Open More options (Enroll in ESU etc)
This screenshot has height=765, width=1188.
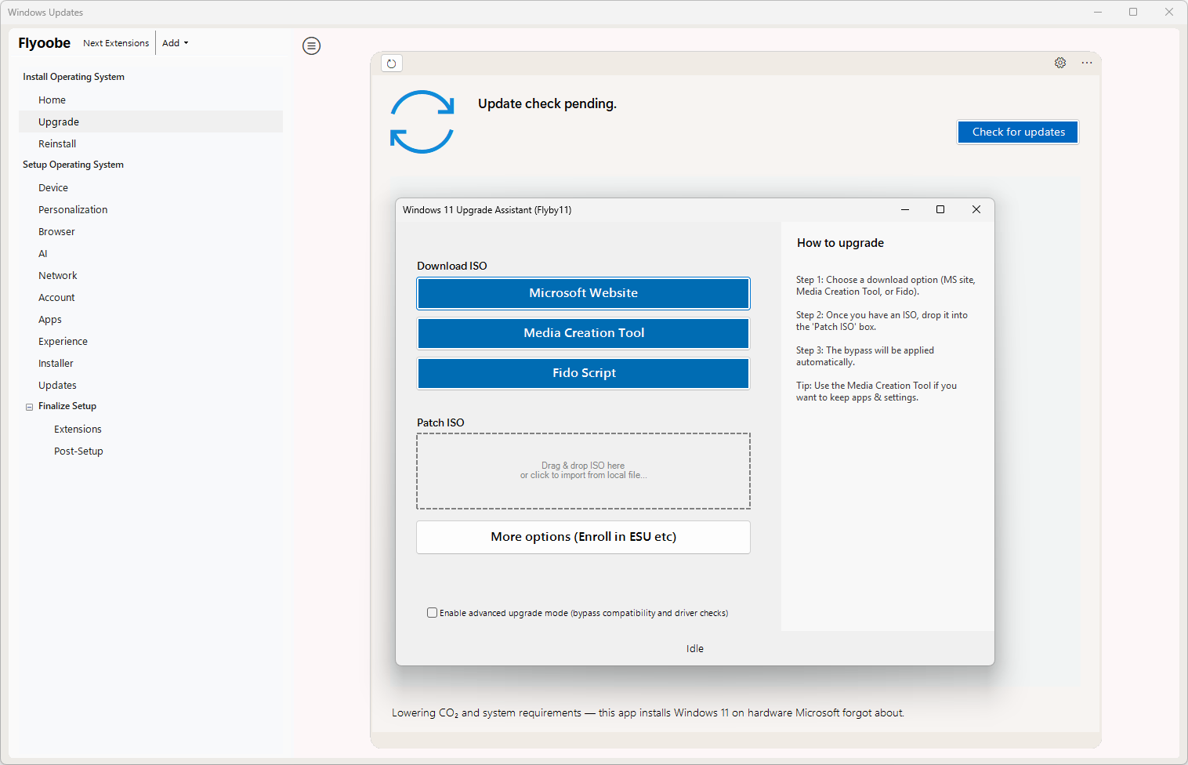click(583, 537)
